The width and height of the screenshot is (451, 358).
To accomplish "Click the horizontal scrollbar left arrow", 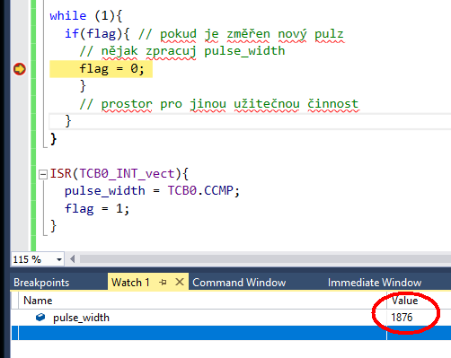I will (x=72, y=259).
